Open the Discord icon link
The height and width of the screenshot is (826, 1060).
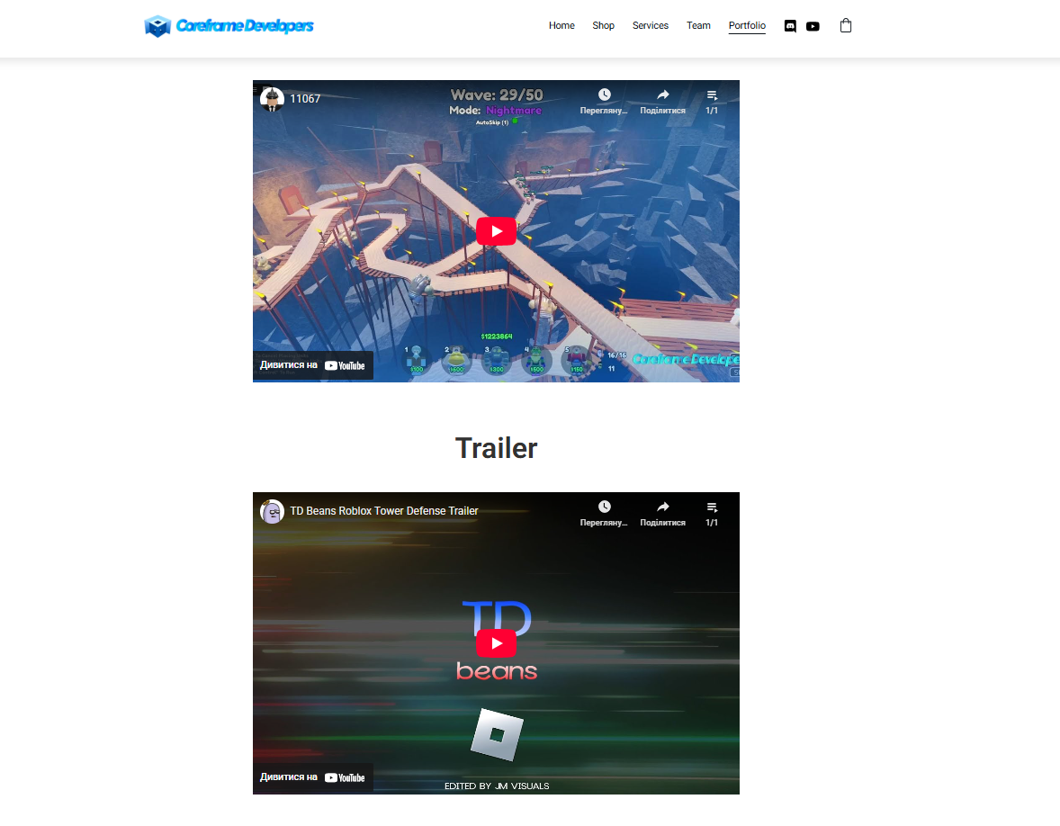pos(789,26)
